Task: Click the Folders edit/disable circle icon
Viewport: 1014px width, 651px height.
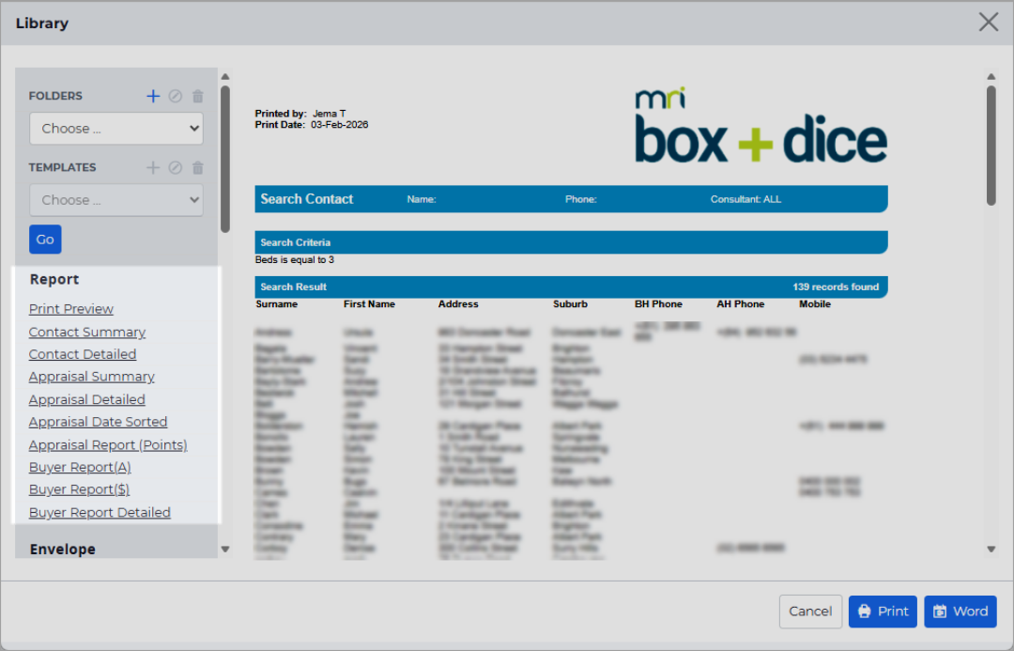Action: [176, 96]
